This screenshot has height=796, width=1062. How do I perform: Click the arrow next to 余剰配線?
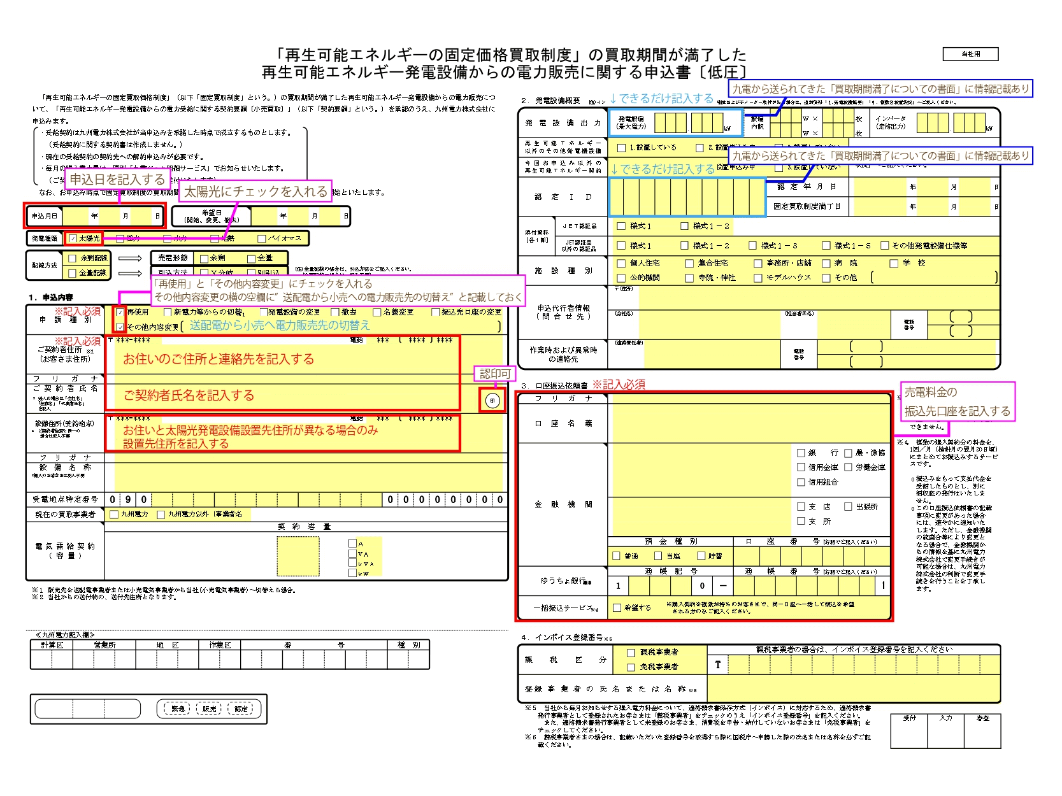[130, 259]
